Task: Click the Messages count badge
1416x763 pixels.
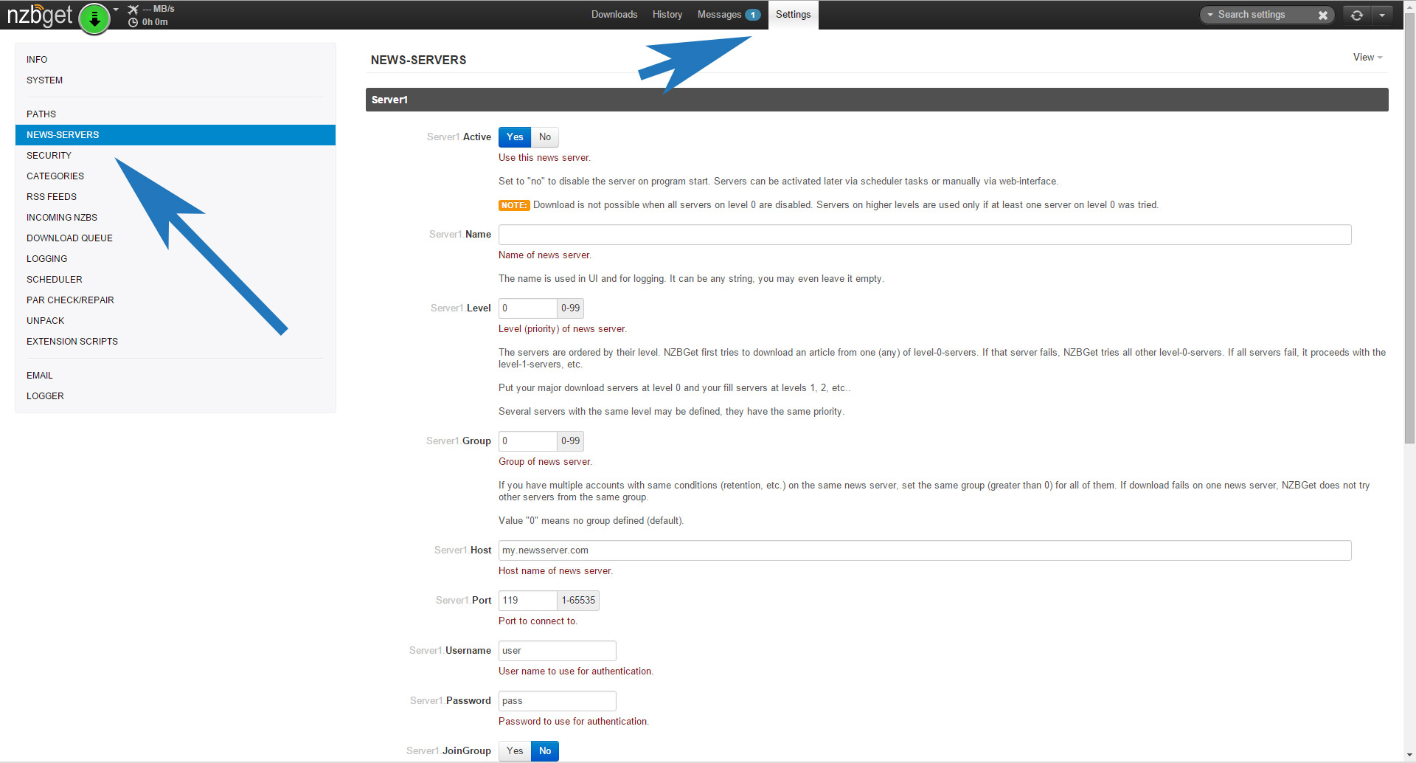Action: pyautogui.click(x=752, y=15)
